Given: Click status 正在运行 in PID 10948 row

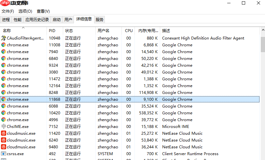Looking at the screenshot, I should point(73,38).
